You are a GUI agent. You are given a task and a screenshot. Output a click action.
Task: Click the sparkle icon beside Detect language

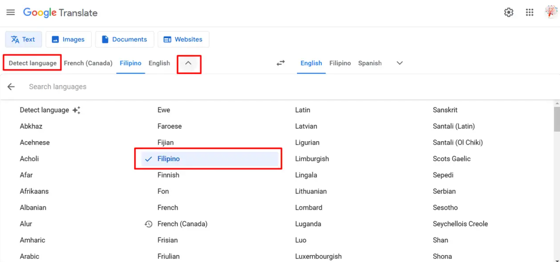tap(76, 110)
